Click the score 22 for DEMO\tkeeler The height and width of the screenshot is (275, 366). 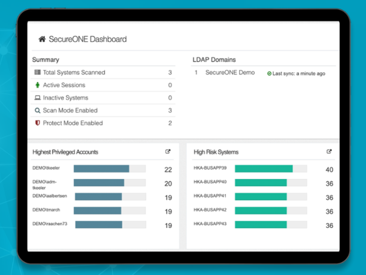click(x=168, y=170)
